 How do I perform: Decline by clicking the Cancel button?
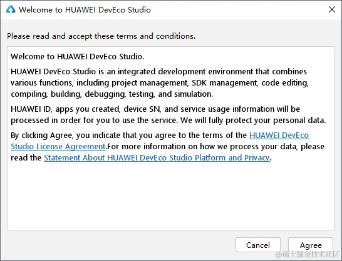coord(258,245)
